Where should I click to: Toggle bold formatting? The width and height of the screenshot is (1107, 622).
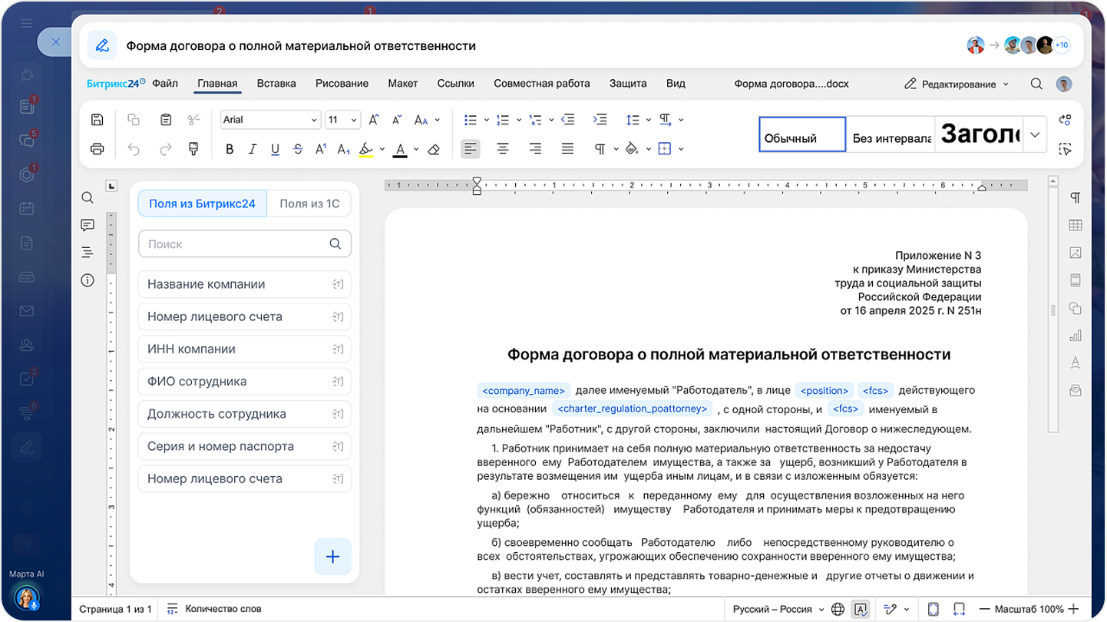(229, 149)
